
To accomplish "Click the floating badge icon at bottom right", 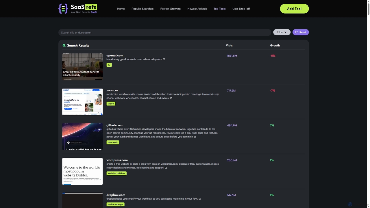I will coord(350,204).
